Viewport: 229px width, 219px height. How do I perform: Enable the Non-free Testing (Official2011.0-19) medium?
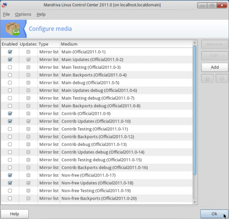click(x=10, y=190)
